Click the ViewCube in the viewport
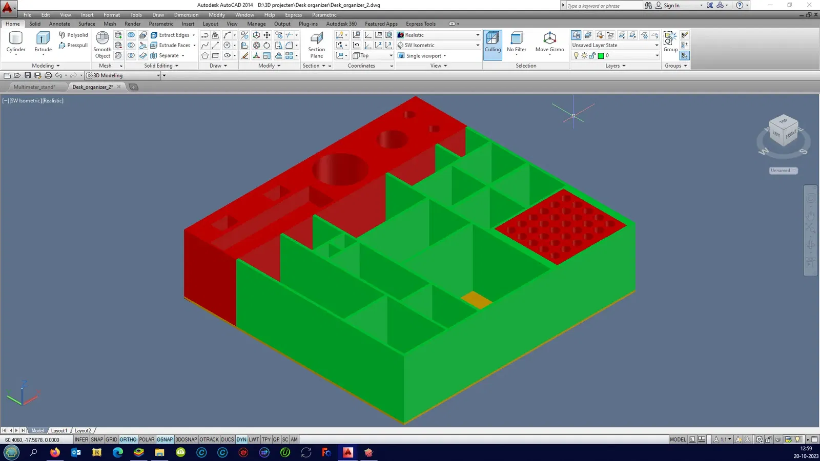820x461 pixels. tap(784, 131)
